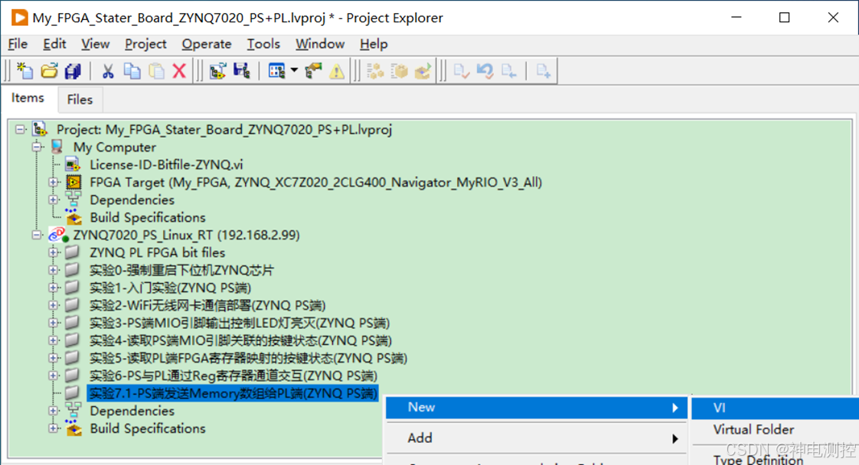Select 实验2-WiFi无线网卡通信部署 folder
This screenshot has width=859, height=465.
coord(207,305)
